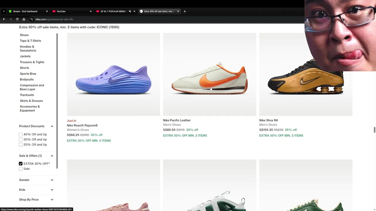Open the Trousers & Tights category
The image size is (376, 211).
click(x=32, y=62)
